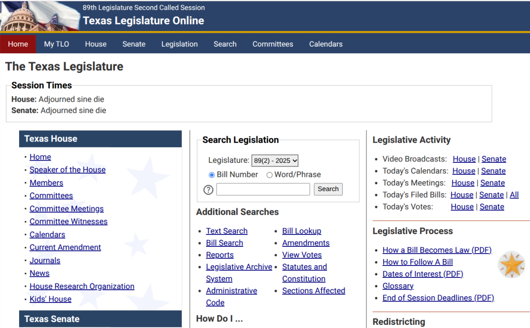Screen dimensions: 530x328
Task: Open Texas House Committees link
Action: tap(51, 196)
